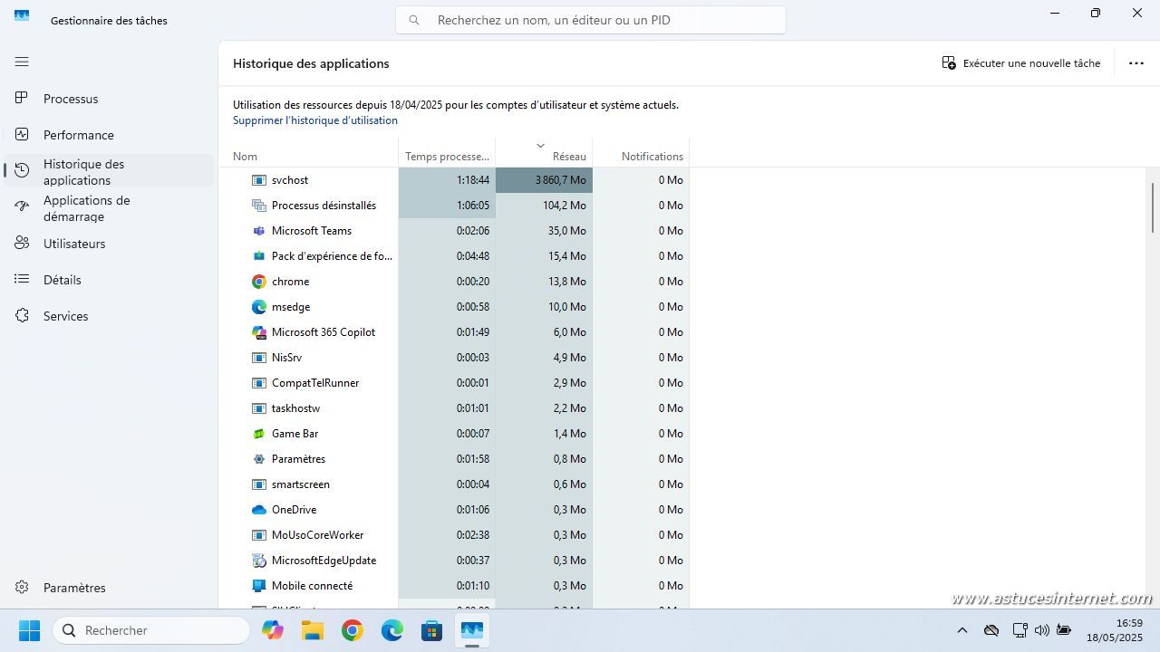
Task: Click the Microsoft Teams row icon
Action: [259, 231]
